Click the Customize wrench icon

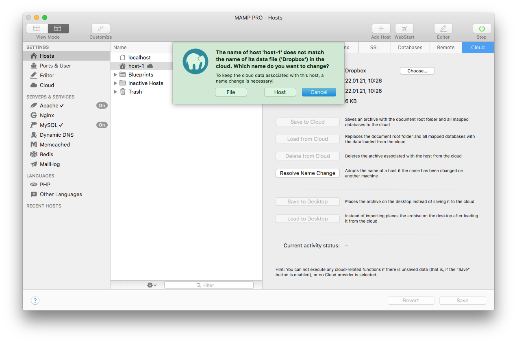(x=100, y=28)
